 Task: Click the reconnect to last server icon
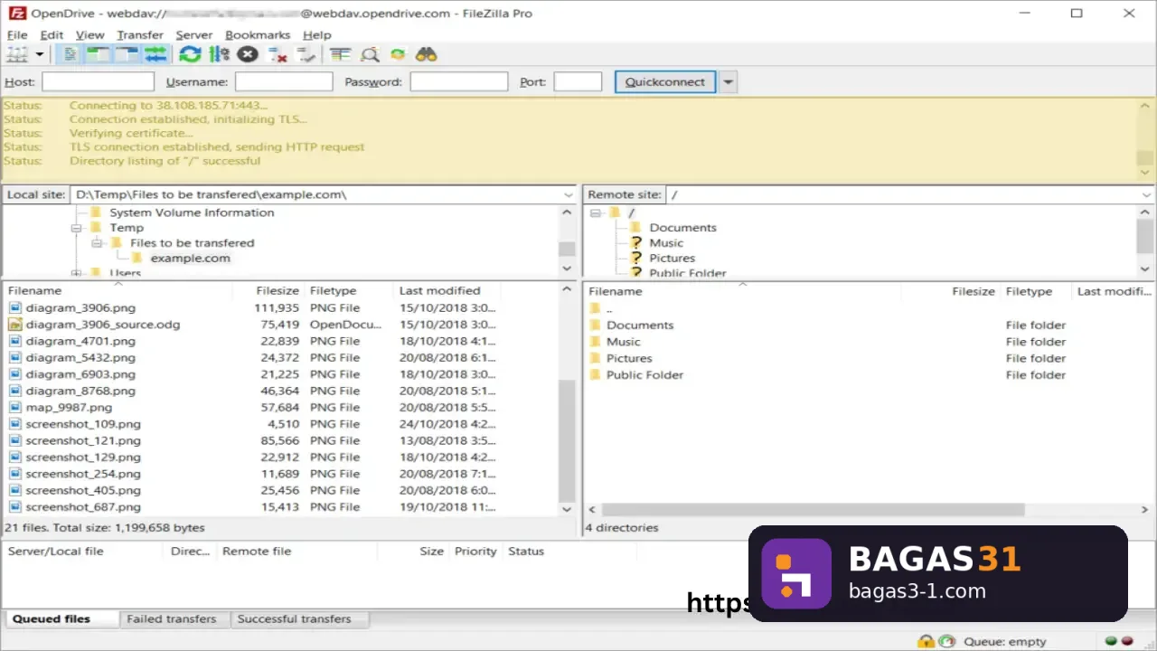[x=306, y=54]
